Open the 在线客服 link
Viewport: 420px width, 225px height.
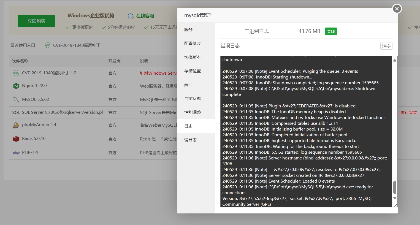point(145,16)
